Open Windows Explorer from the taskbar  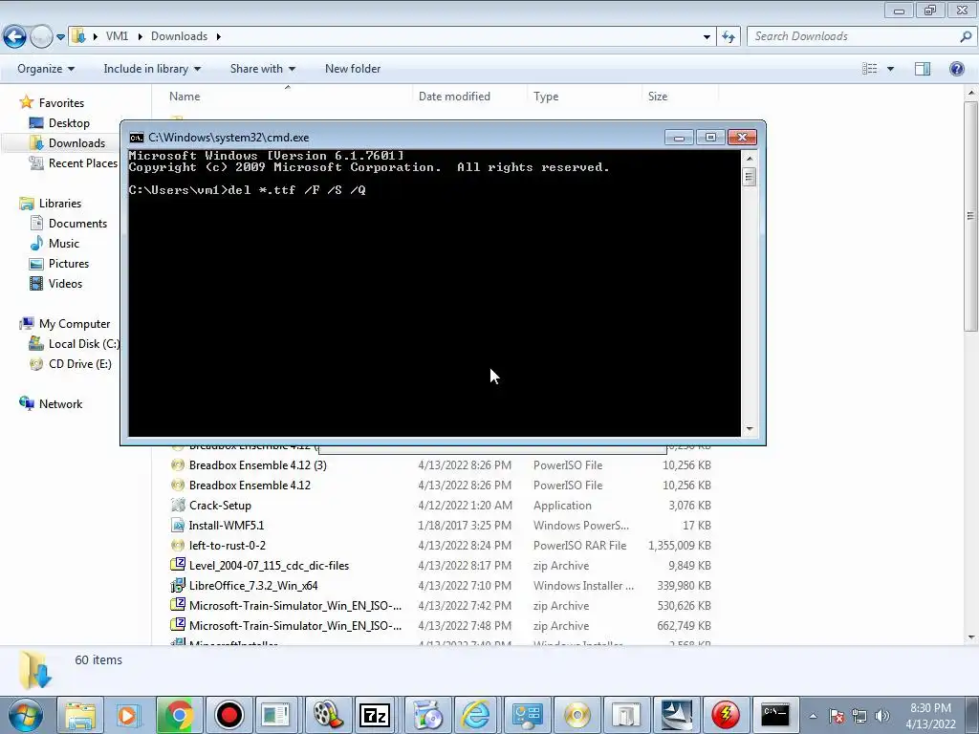click(x=80, y=715)
